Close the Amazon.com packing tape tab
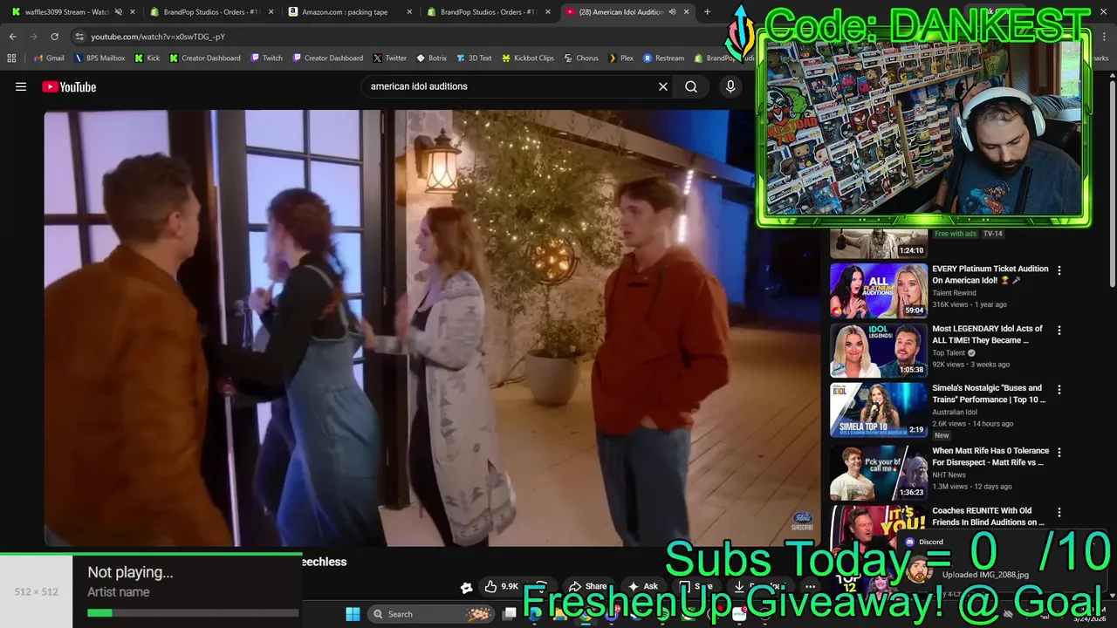Image resolution: width=1117 pixels, height=628 pixels. [x=409, y=12]
